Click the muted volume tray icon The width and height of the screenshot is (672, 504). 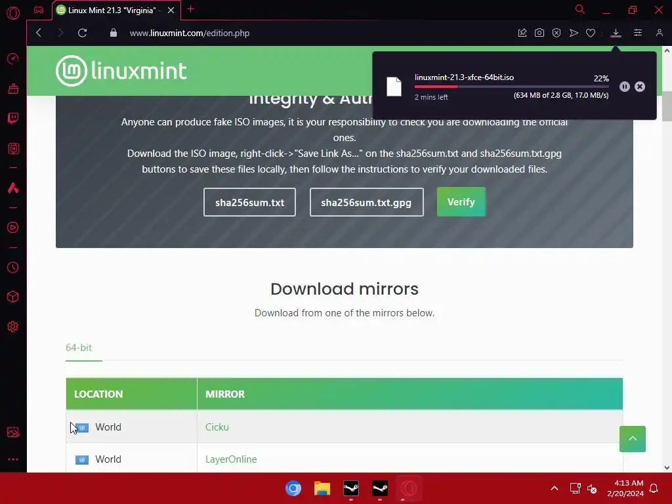click(x=592, y=488)
